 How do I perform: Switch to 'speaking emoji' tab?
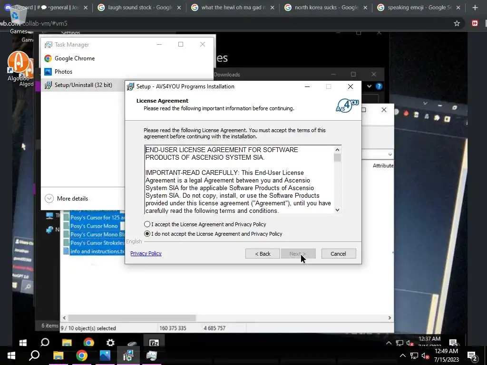pyautogui.click(x=419, y=8)
